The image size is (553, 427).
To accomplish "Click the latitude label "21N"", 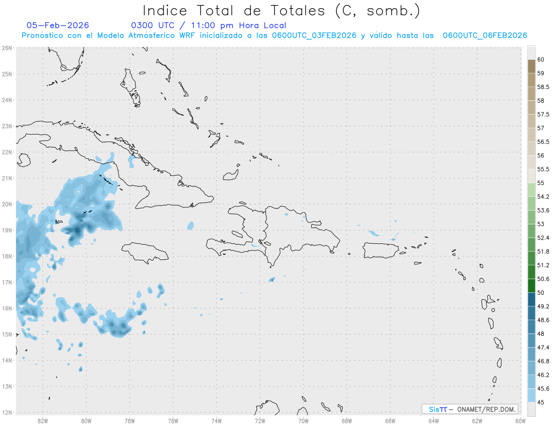I will [x=7, y=178].
